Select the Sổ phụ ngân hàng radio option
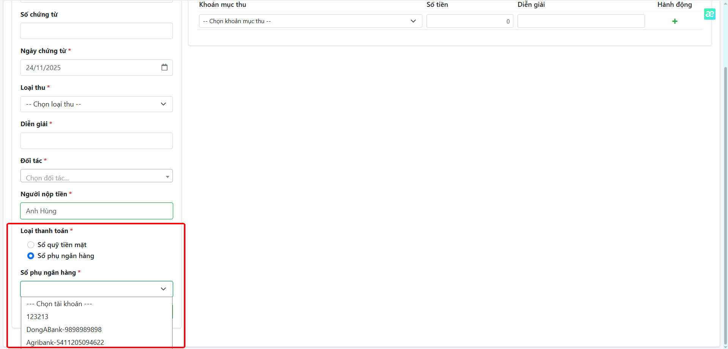 tap(31, 256)
